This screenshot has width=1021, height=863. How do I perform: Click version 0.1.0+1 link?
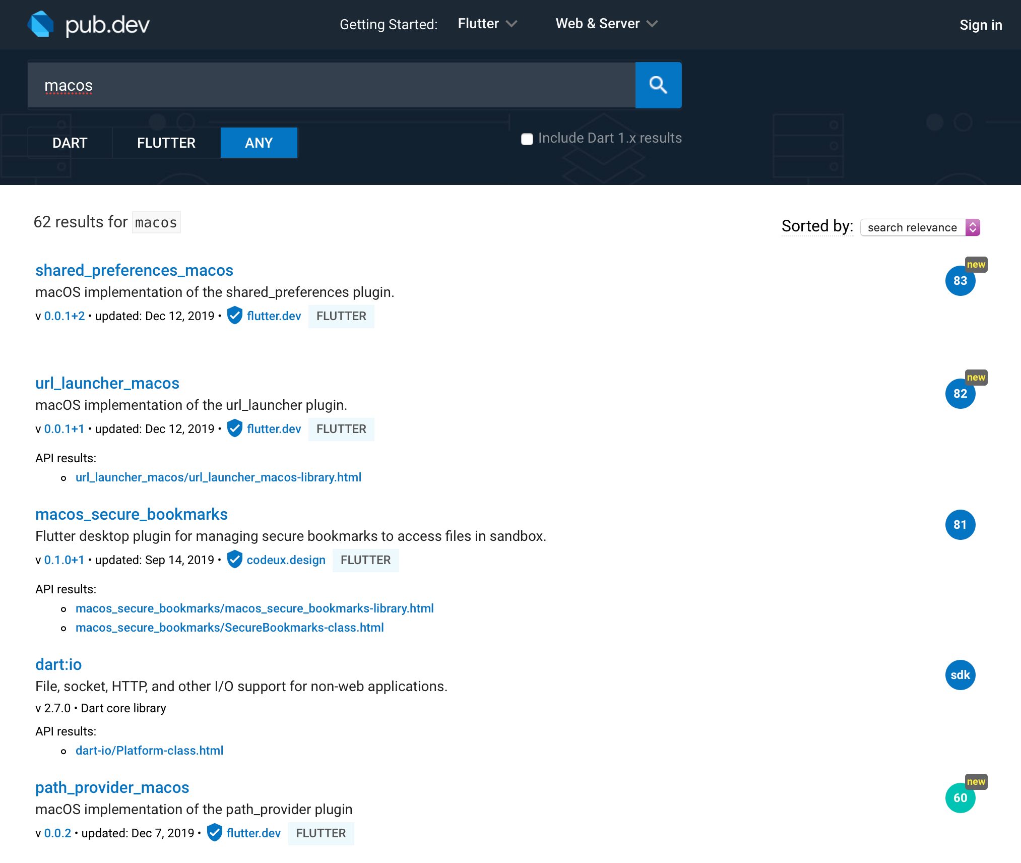pyautogui.click(x=65, y=560)
